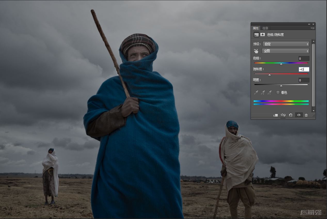Click the panel scrollbar up arrow
The height and width of the screenshot is (219, 327).
pos(314,41)
